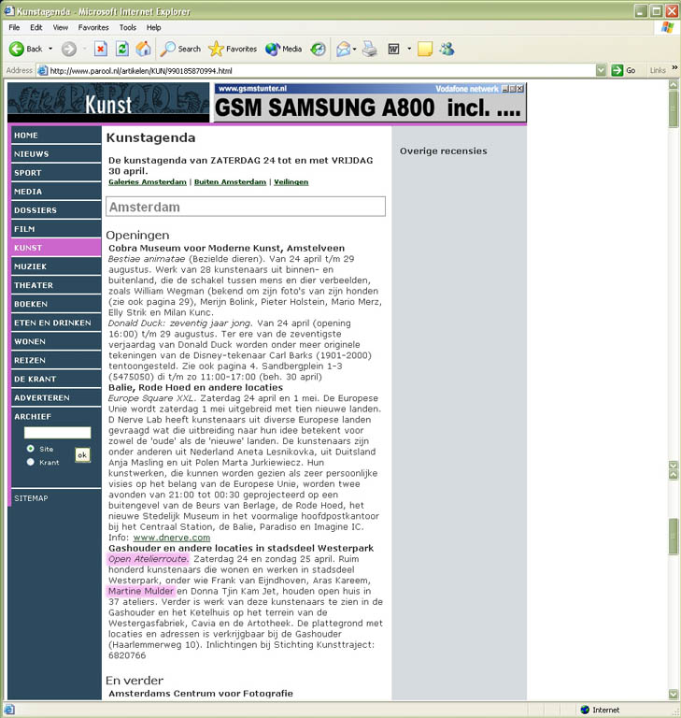
Task: Go to ETEN EN DRINKEN section
Action: 56,323
